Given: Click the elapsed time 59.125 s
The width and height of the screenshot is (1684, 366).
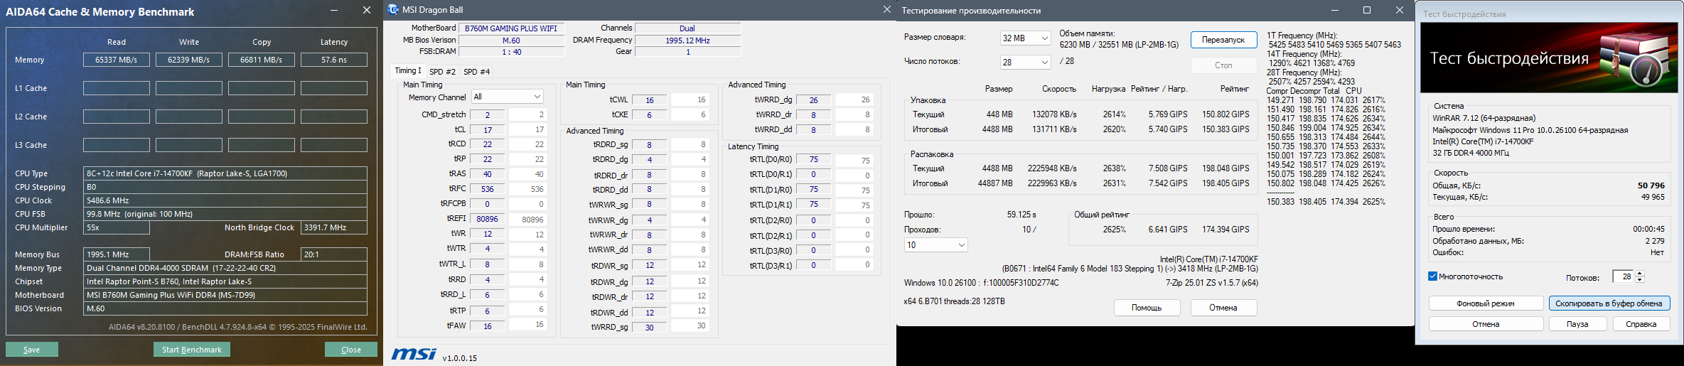Looking at the screenshot, I should click(1021, 215).
